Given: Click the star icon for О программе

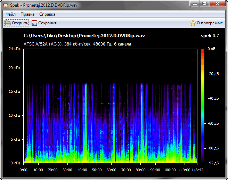Looking at the screenshot, I should click(x=193, y=23).
